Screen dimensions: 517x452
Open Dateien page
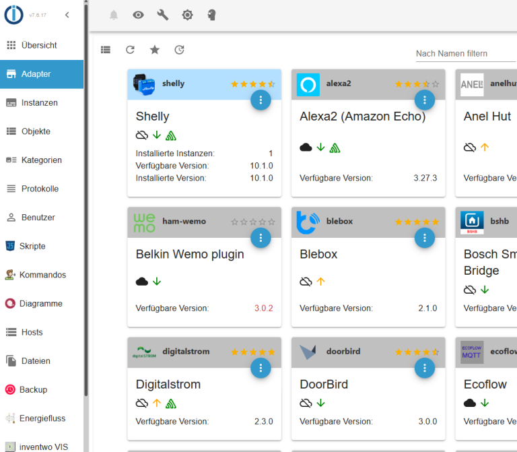tap(42, 361)
